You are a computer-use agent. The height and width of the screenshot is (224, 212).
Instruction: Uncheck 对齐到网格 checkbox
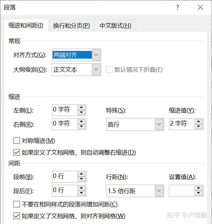click(x=17, y=216)
